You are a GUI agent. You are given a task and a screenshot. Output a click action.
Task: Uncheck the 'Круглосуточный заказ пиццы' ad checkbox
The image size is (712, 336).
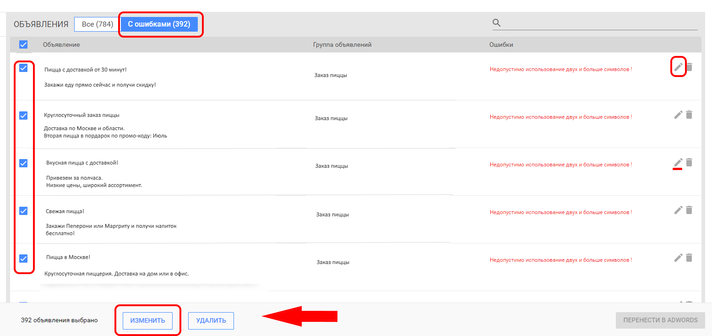pyautogui.click(x=23, y=116)
